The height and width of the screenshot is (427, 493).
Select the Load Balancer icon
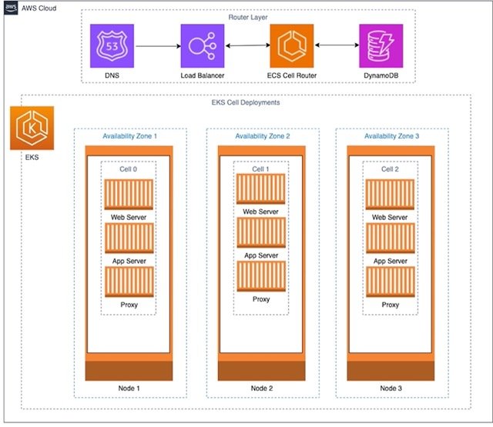203,46
